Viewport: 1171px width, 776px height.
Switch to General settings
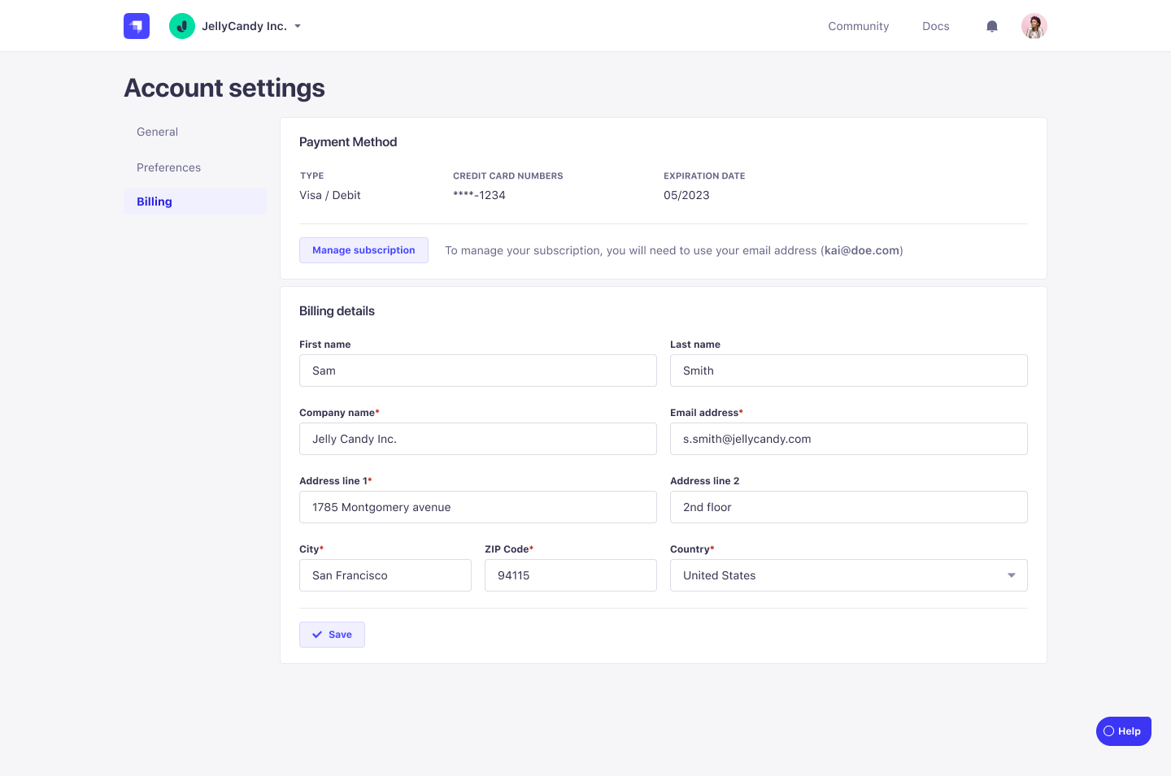click(x=157, y=132)
